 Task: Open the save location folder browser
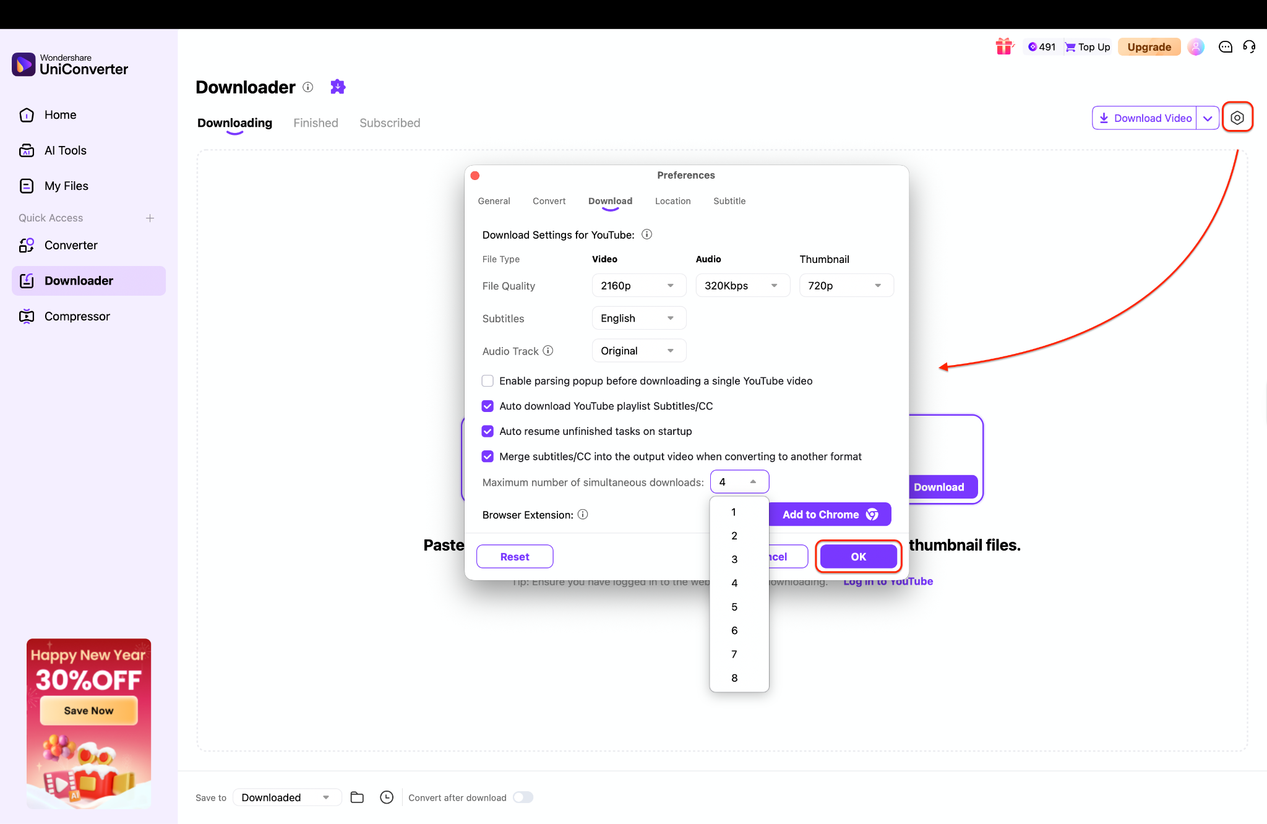click(x=357, y=797)
